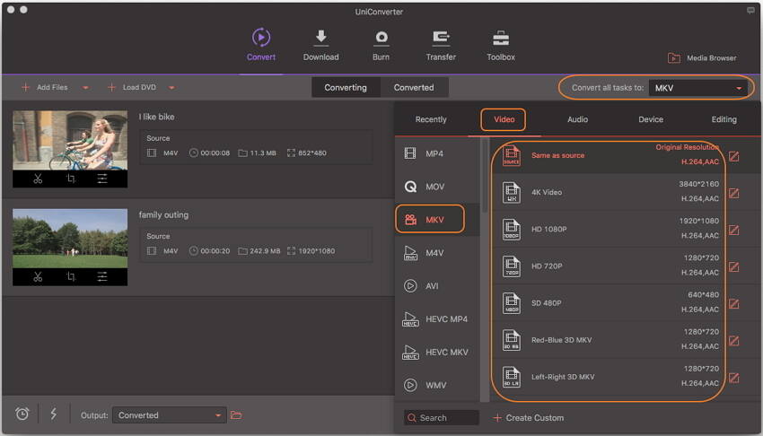The width and height of the screenshot is (763, 436).
Task: Edit the Left-Right 3D MKV preset settings
Action: (x=733, y=378)
